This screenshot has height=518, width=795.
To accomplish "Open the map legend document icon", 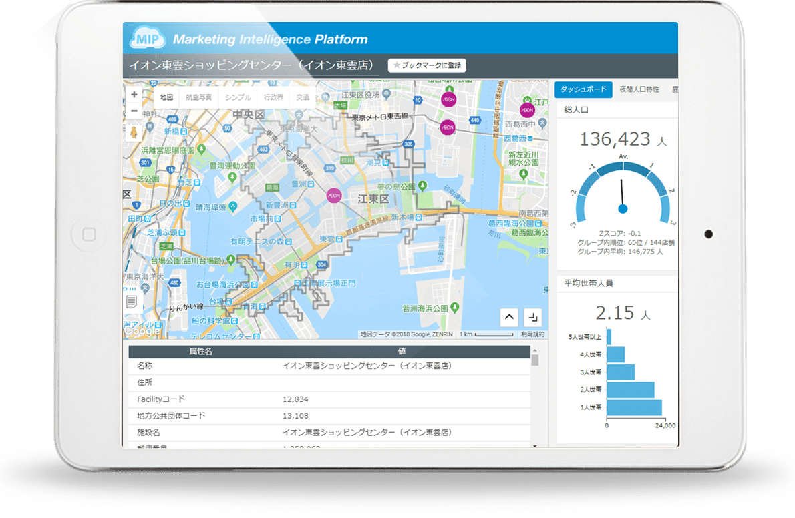I will [x=132, y=302].
